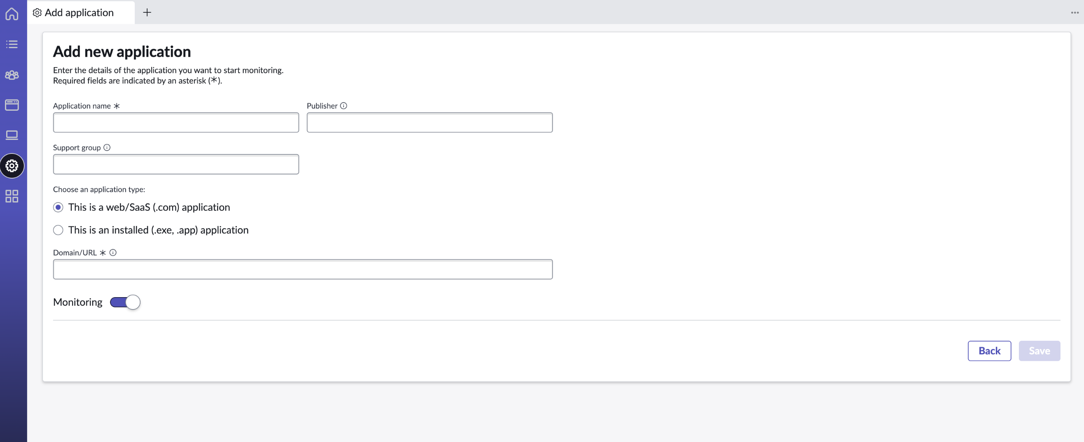1084x442 pixels.
Task: Show the Publisher info tooltip icon
Action: (343, 105)
